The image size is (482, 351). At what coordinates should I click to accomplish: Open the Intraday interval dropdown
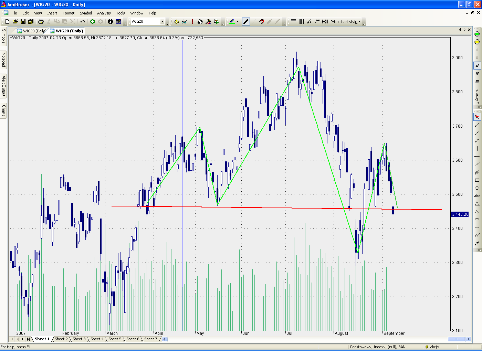(x=478, y=95)
